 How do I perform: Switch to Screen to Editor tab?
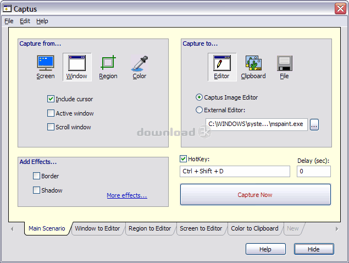click(201, 228)
